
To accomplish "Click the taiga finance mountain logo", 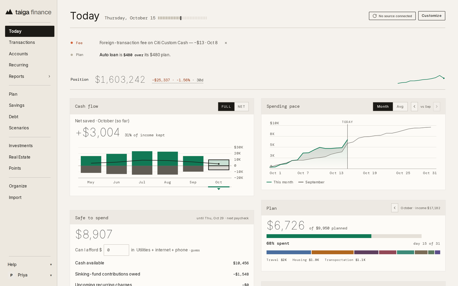I will pyautogui.click(x=9, y=12).
